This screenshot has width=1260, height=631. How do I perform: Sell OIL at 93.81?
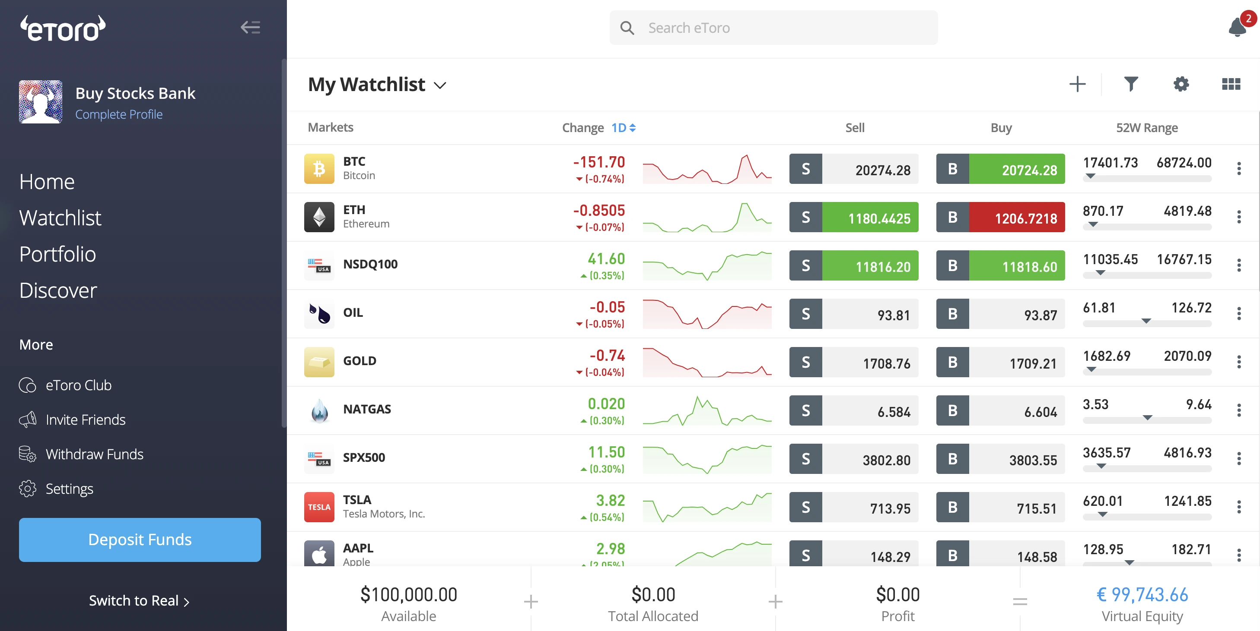[x=853, y=314]
